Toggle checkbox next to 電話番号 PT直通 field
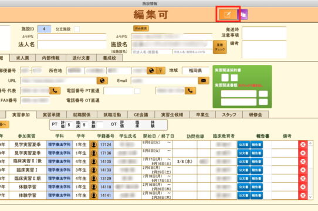The image size is (318, 211). 137,91
